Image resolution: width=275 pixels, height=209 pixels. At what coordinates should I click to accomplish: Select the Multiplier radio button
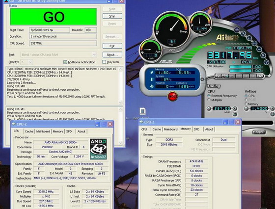click(209, 100)
